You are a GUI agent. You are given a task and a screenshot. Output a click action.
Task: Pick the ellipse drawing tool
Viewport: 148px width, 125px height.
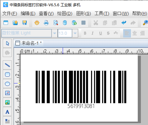pos(7,84)
